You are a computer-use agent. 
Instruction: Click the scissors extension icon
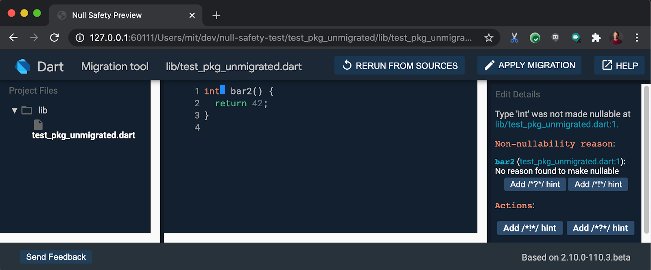coord(514,38)
